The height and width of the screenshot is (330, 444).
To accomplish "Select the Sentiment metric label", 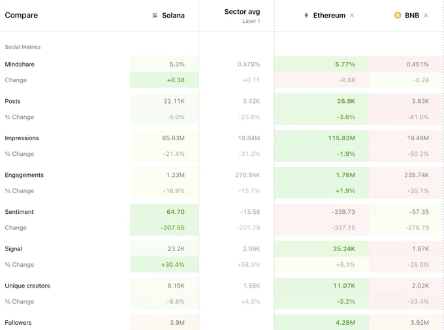I will tap(19, 212).
